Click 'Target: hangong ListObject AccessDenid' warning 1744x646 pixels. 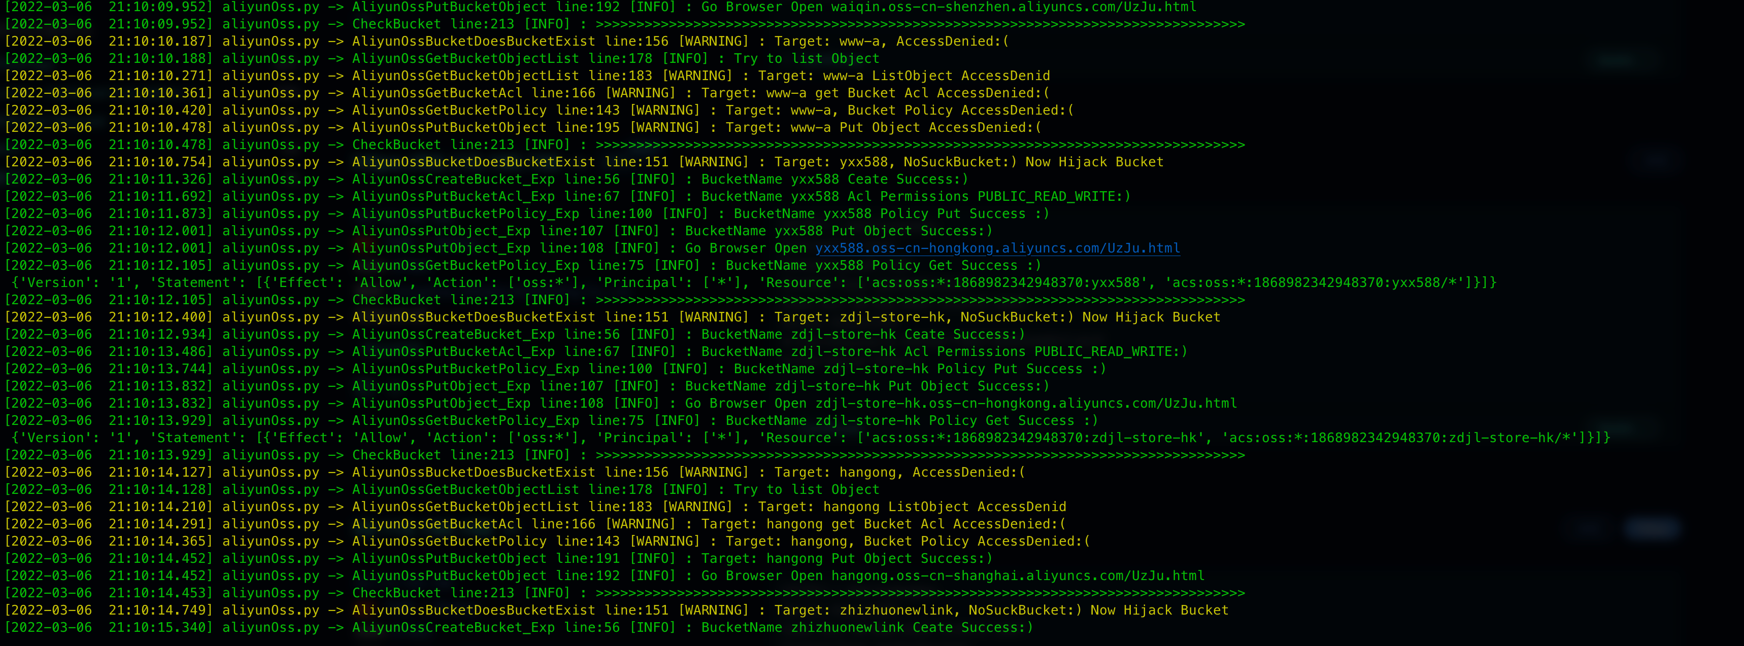(x=912, y=507)
